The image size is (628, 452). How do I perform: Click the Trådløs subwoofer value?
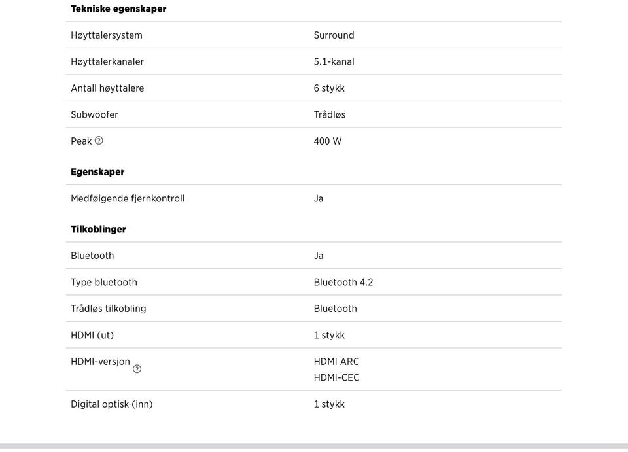tap(330, 114)
